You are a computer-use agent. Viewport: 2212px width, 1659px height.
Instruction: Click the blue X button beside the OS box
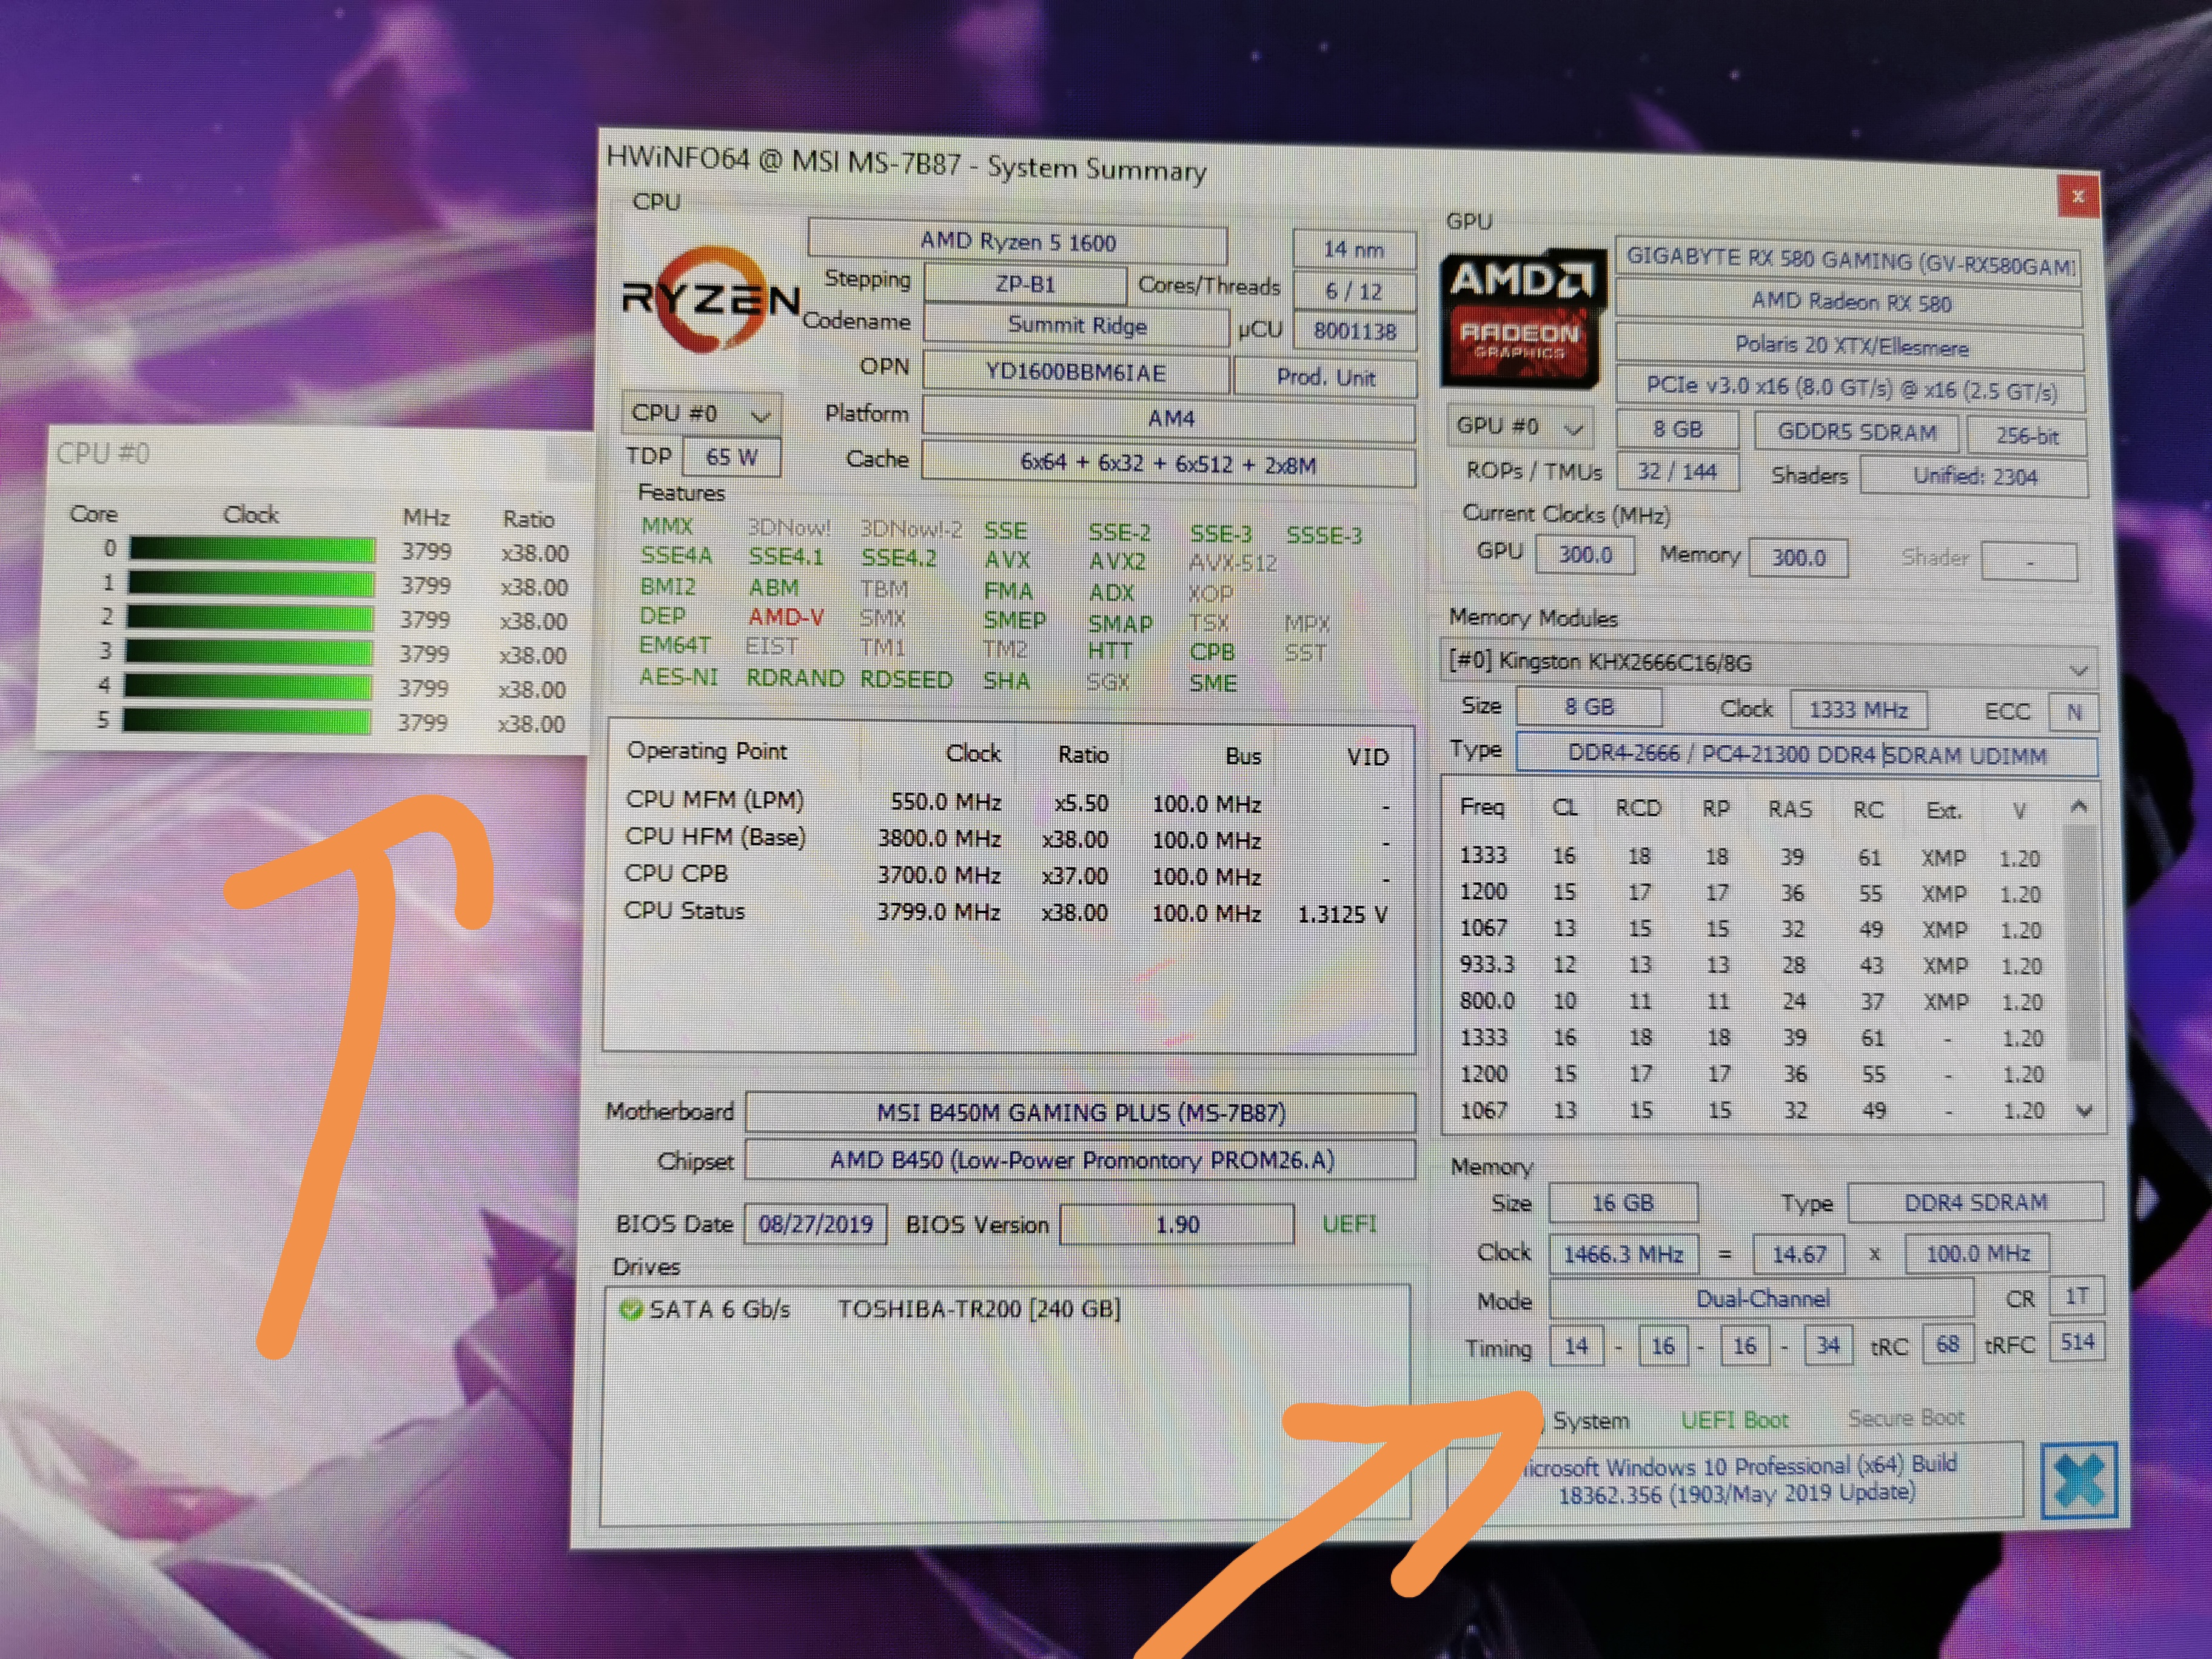pyautogui.click(x=2079, y=1480)
